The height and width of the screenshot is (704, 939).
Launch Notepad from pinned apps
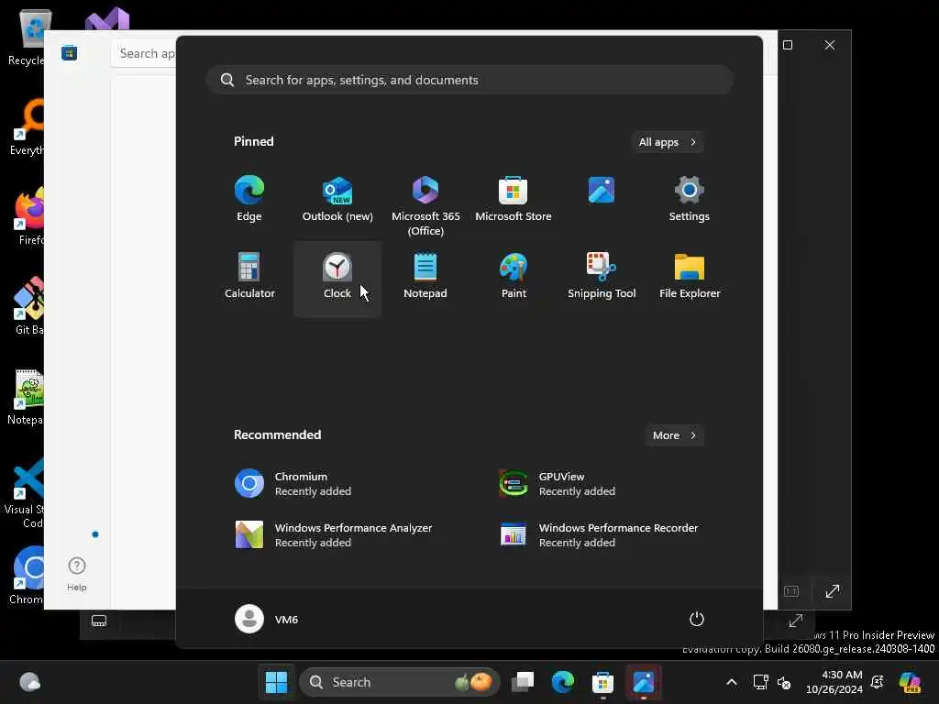coord(425,276)
